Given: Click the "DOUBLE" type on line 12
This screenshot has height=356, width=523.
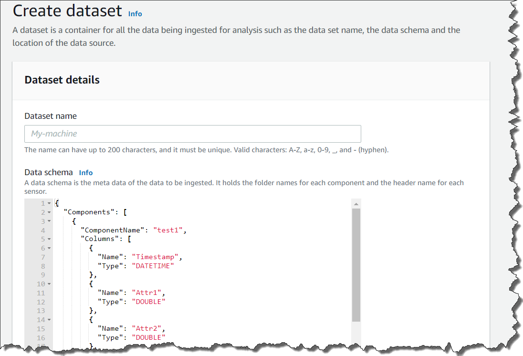Looking at the screenshot, I should pos(149,302).
